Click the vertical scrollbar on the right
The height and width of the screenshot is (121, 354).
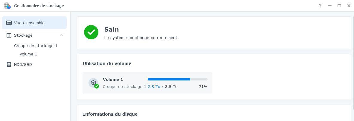(353, 60)
